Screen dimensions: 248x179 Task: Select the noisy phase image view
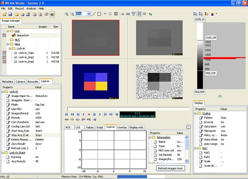159,82
